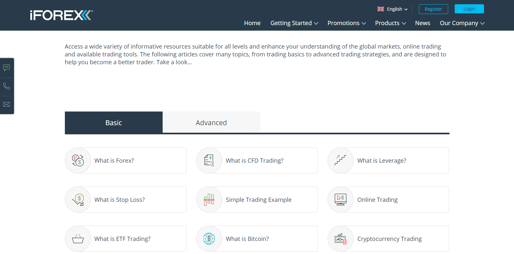This screenshot has width=514, height=254.
Task: Open the Cryptocurrency Trading article
Action: tap(388, 239)
